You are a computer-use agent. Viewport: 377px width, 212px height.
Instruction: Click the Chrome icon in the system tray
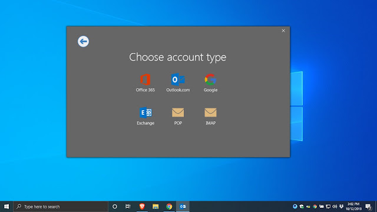coord(315,207)
